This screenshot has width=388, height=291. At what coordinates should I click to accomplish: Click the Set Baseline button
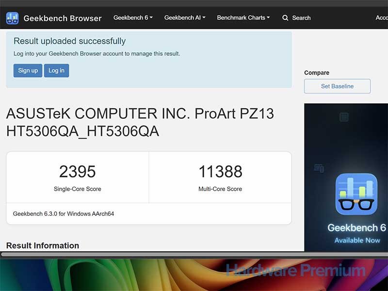click(x=337, y=86)
